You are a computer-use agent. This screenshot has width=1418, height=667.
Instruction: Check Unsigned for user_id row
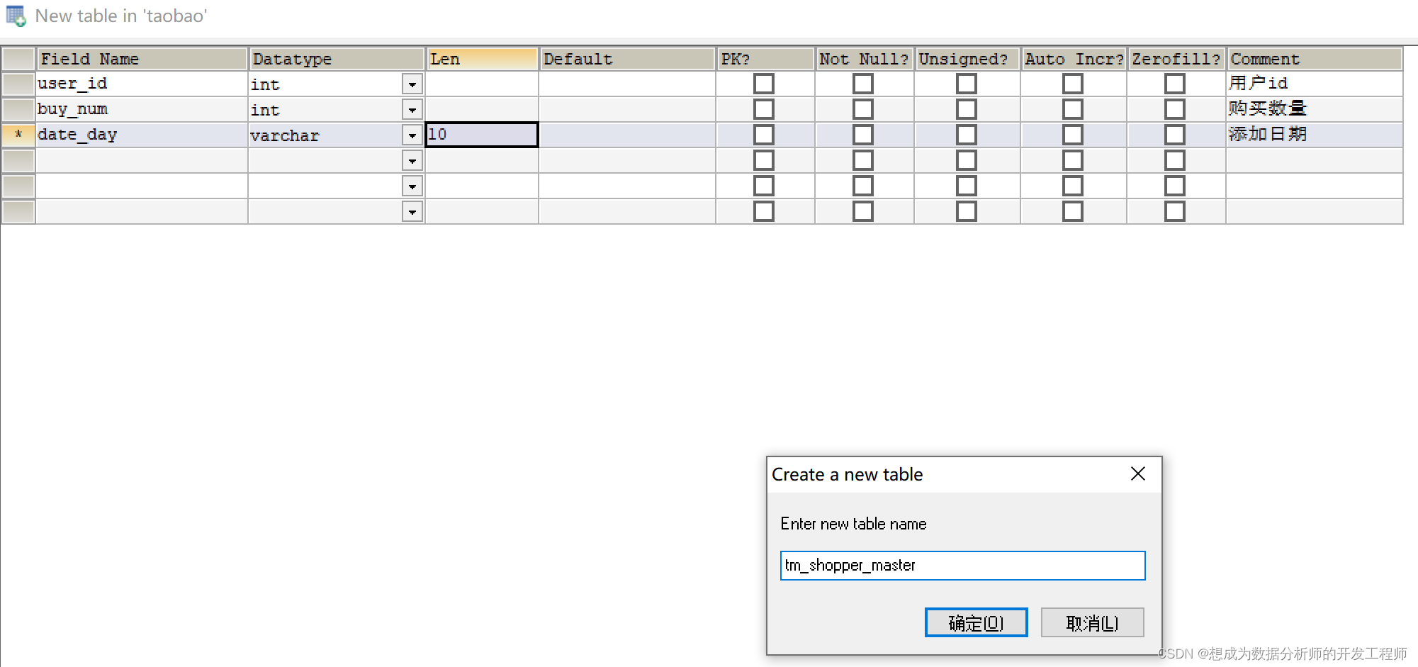coord(967,84)
